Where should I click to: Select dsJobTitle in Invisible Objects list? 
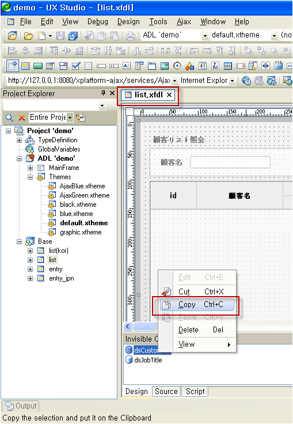click(148, 360)
